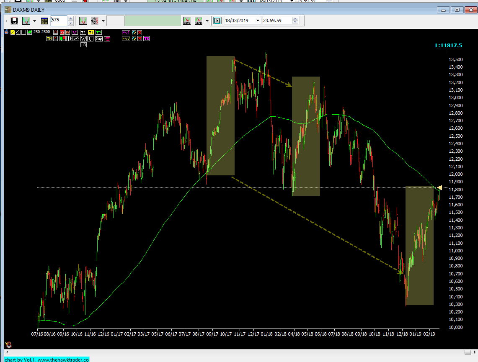Click the 250 value in the chart toolbar

[x=36, y=32]
